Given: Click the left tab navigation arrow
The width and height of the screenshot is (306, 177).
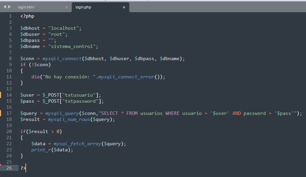Looking at the screenshot, I should [x=5, y=7].
